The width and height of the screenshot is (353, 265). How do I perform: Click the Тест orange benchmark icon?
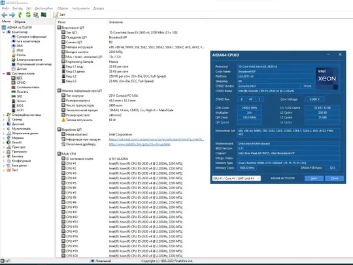(8, 170)
